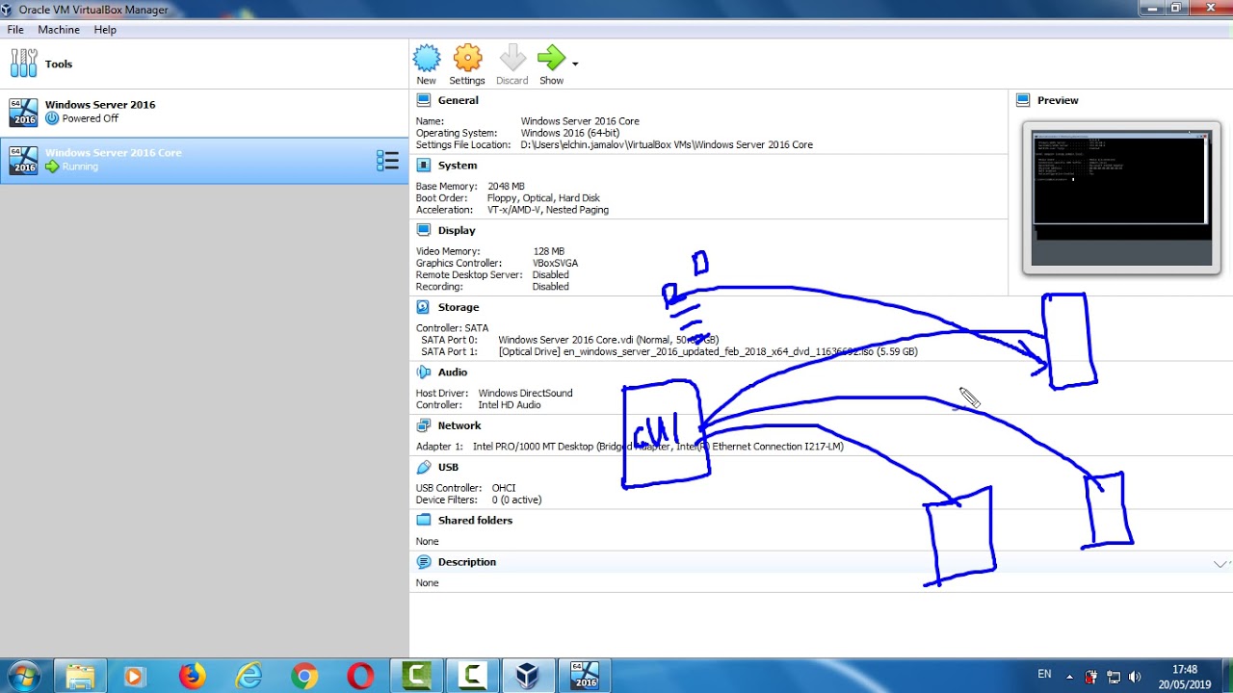Open the Audio section heading link
This screenshot has width=1233, height=693.
[453, 372]
